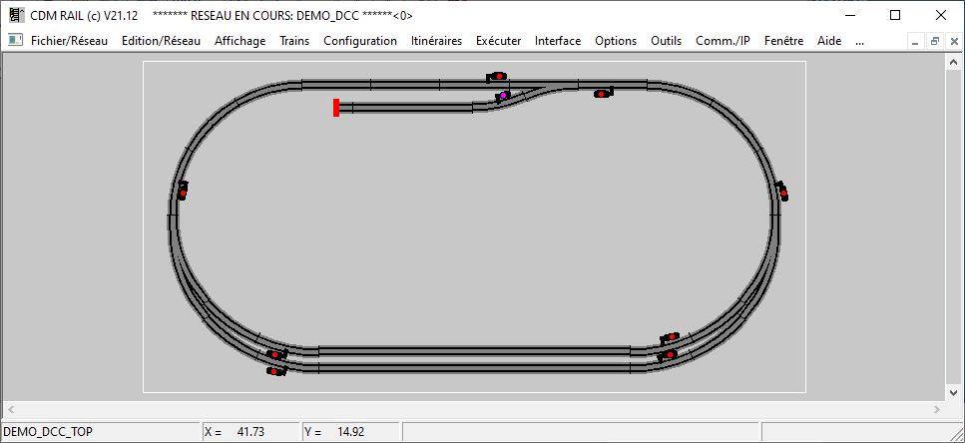Image resolution: width=965 pixels, height=443 pixels.
Task: Minimize the CDM Rail main window
Action: coord(850,15)
